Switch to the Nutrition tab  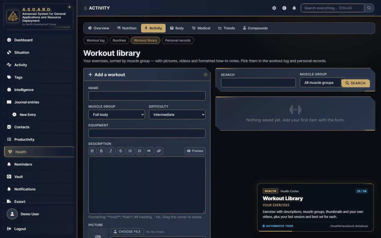[127, 28]
